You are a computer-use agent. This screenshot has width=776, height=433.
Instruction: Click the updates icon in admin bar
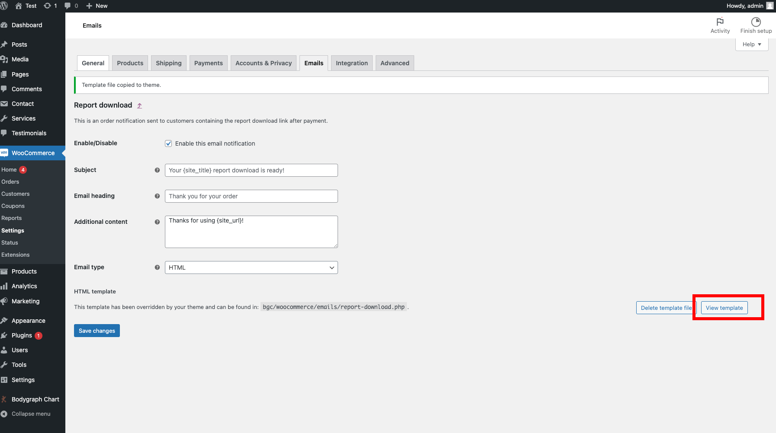tap(48, 6)
